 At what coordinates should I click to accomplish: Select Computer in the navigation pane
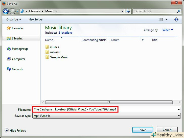(x=18, y=59)
